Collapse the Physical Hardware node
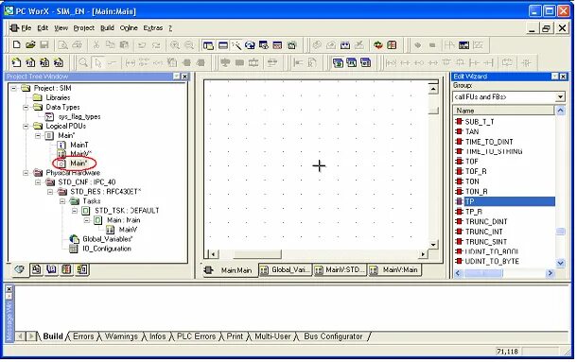The width and height of the screenshot is (577, 362). pos(26,173)
